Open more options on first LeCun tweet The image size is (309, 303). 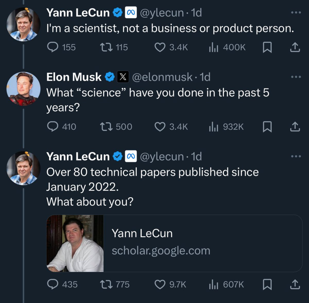pyautogui.click(x=296, y=13)
